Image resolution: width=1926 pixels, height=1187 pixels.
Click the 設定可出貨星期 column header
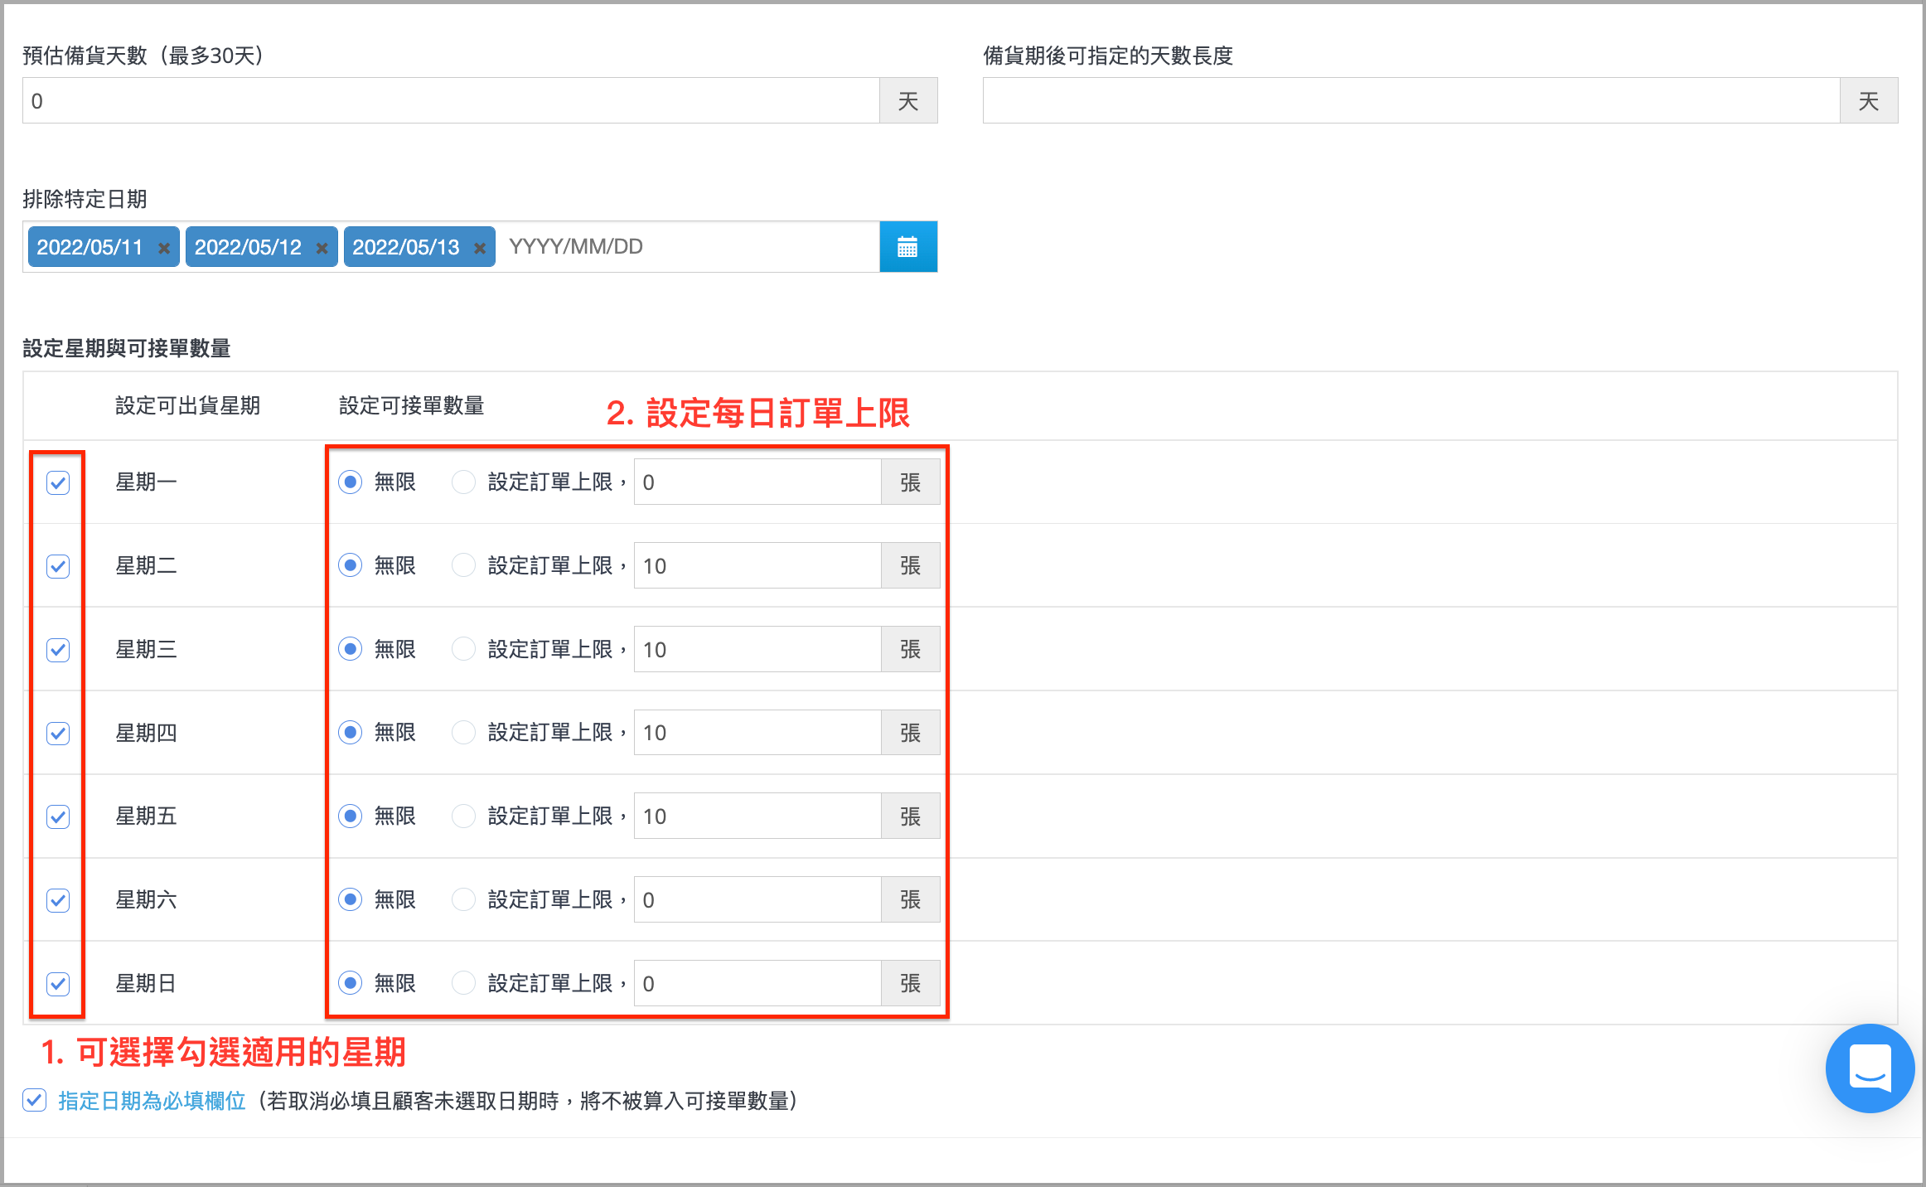coord(188,405)
